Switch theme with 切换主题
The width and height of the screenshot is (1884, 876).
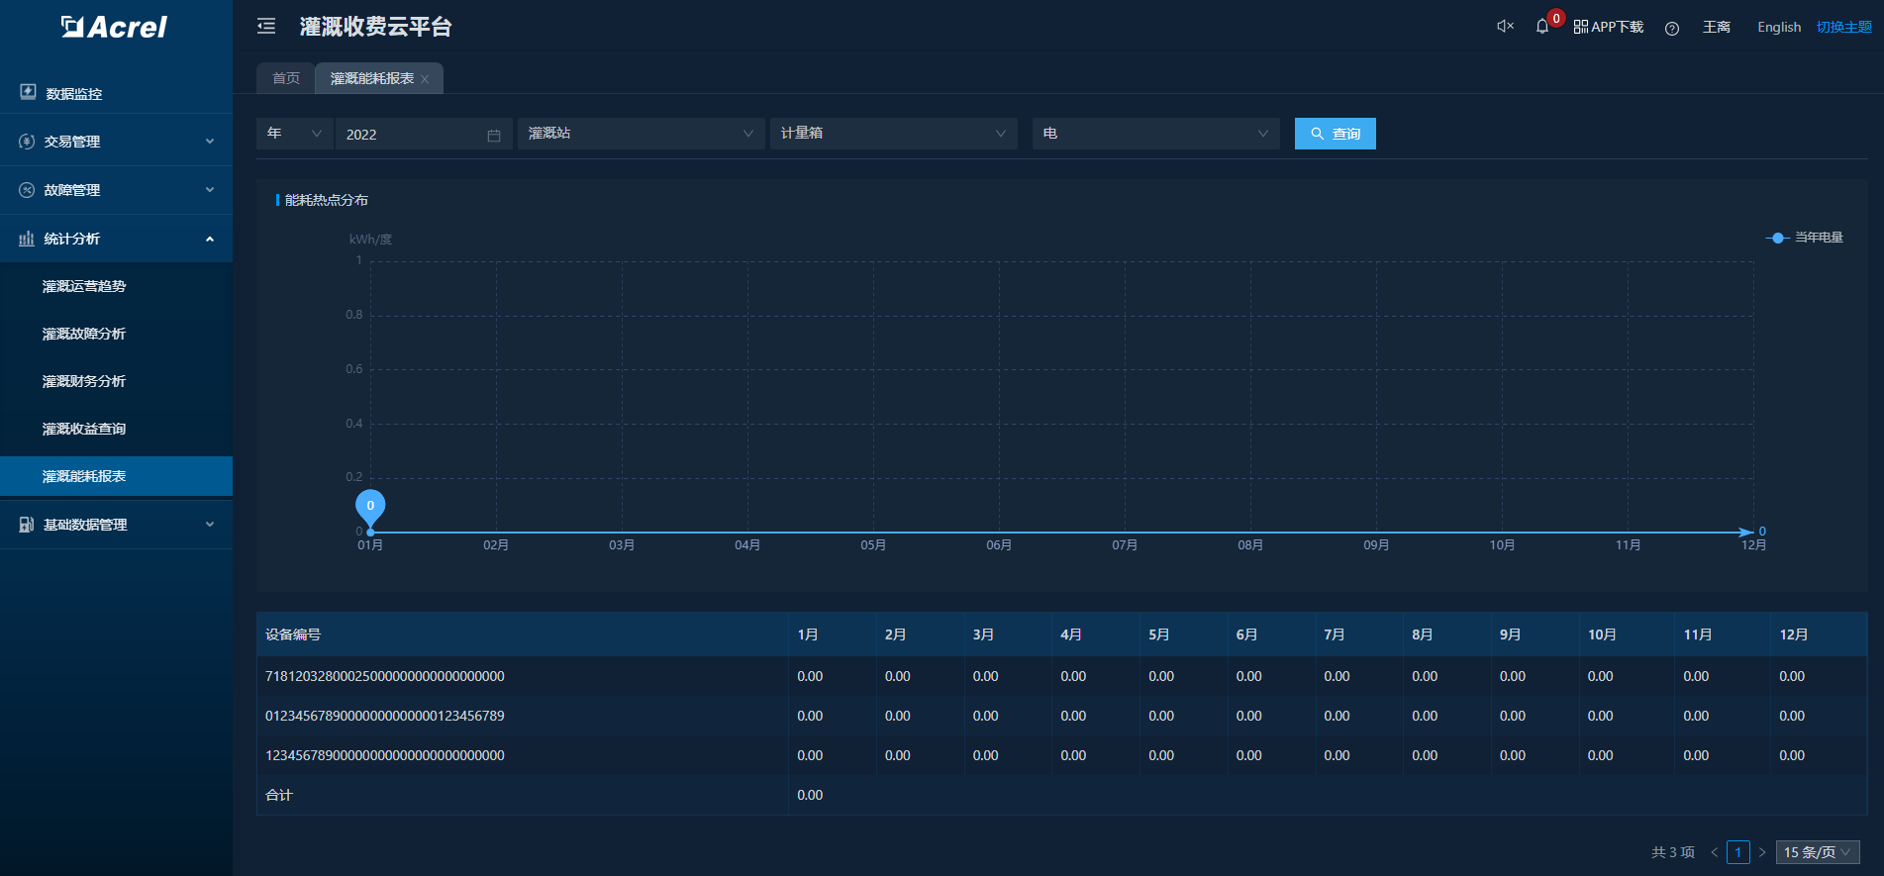click(1843, 27)
